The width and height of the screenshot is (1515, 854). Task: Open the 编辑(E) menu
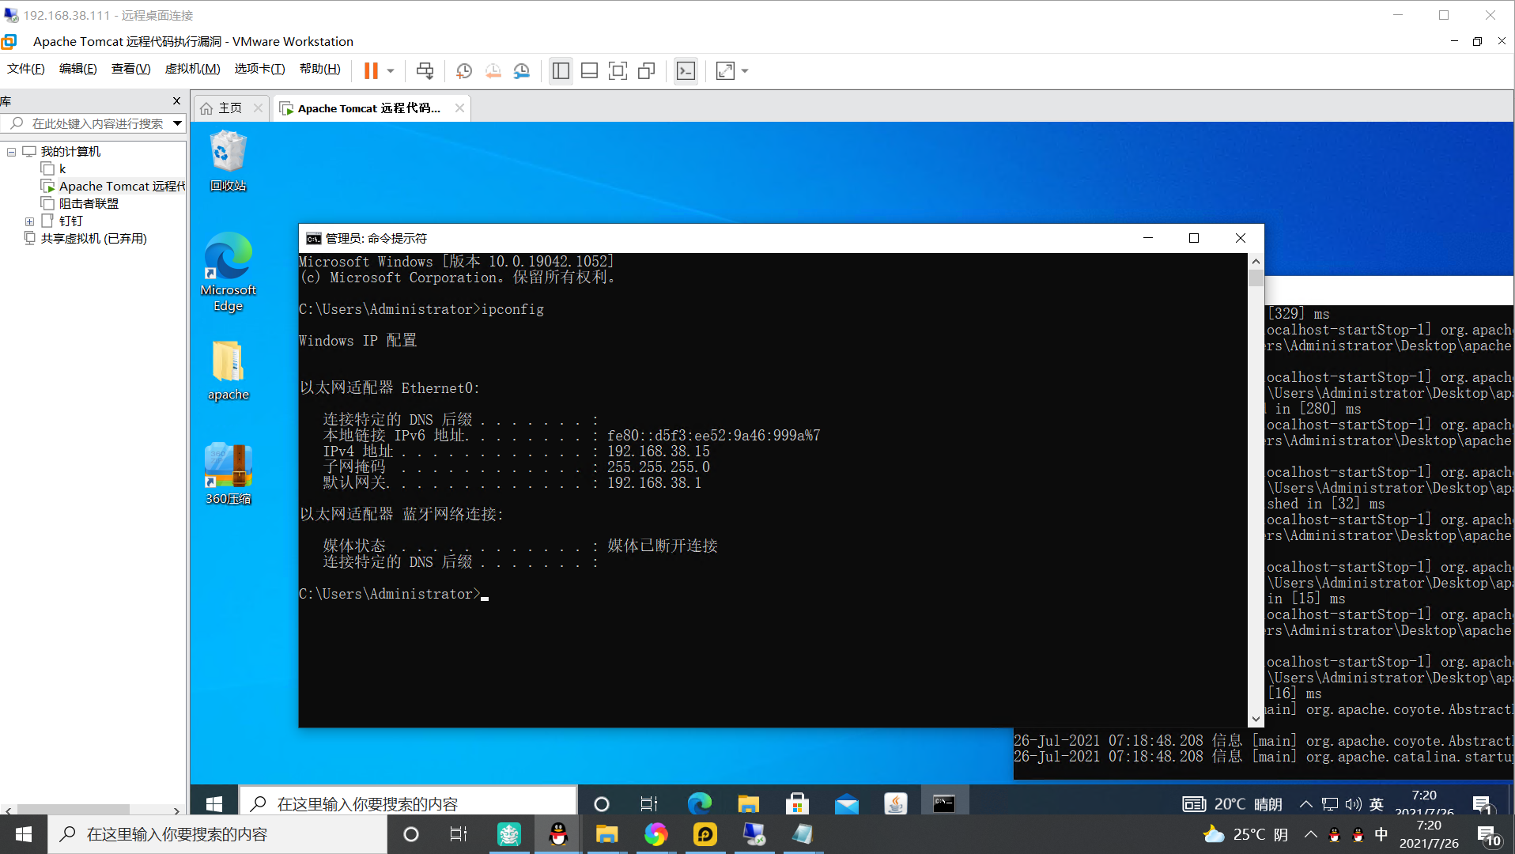click(77, 70)
